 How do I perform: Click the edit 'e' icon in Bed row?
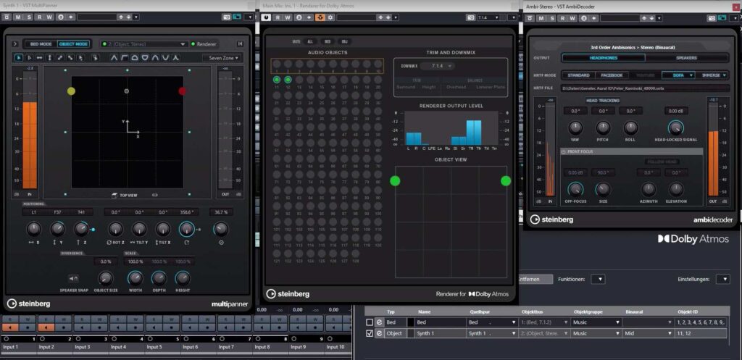click(379, 322)
